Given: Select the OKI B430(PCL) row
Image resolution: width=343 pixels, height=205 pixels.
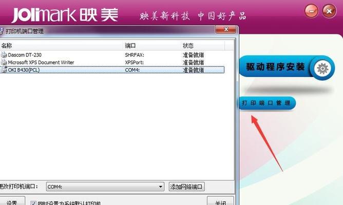Looking at the screenshot, I should click(x=112, y=70).
